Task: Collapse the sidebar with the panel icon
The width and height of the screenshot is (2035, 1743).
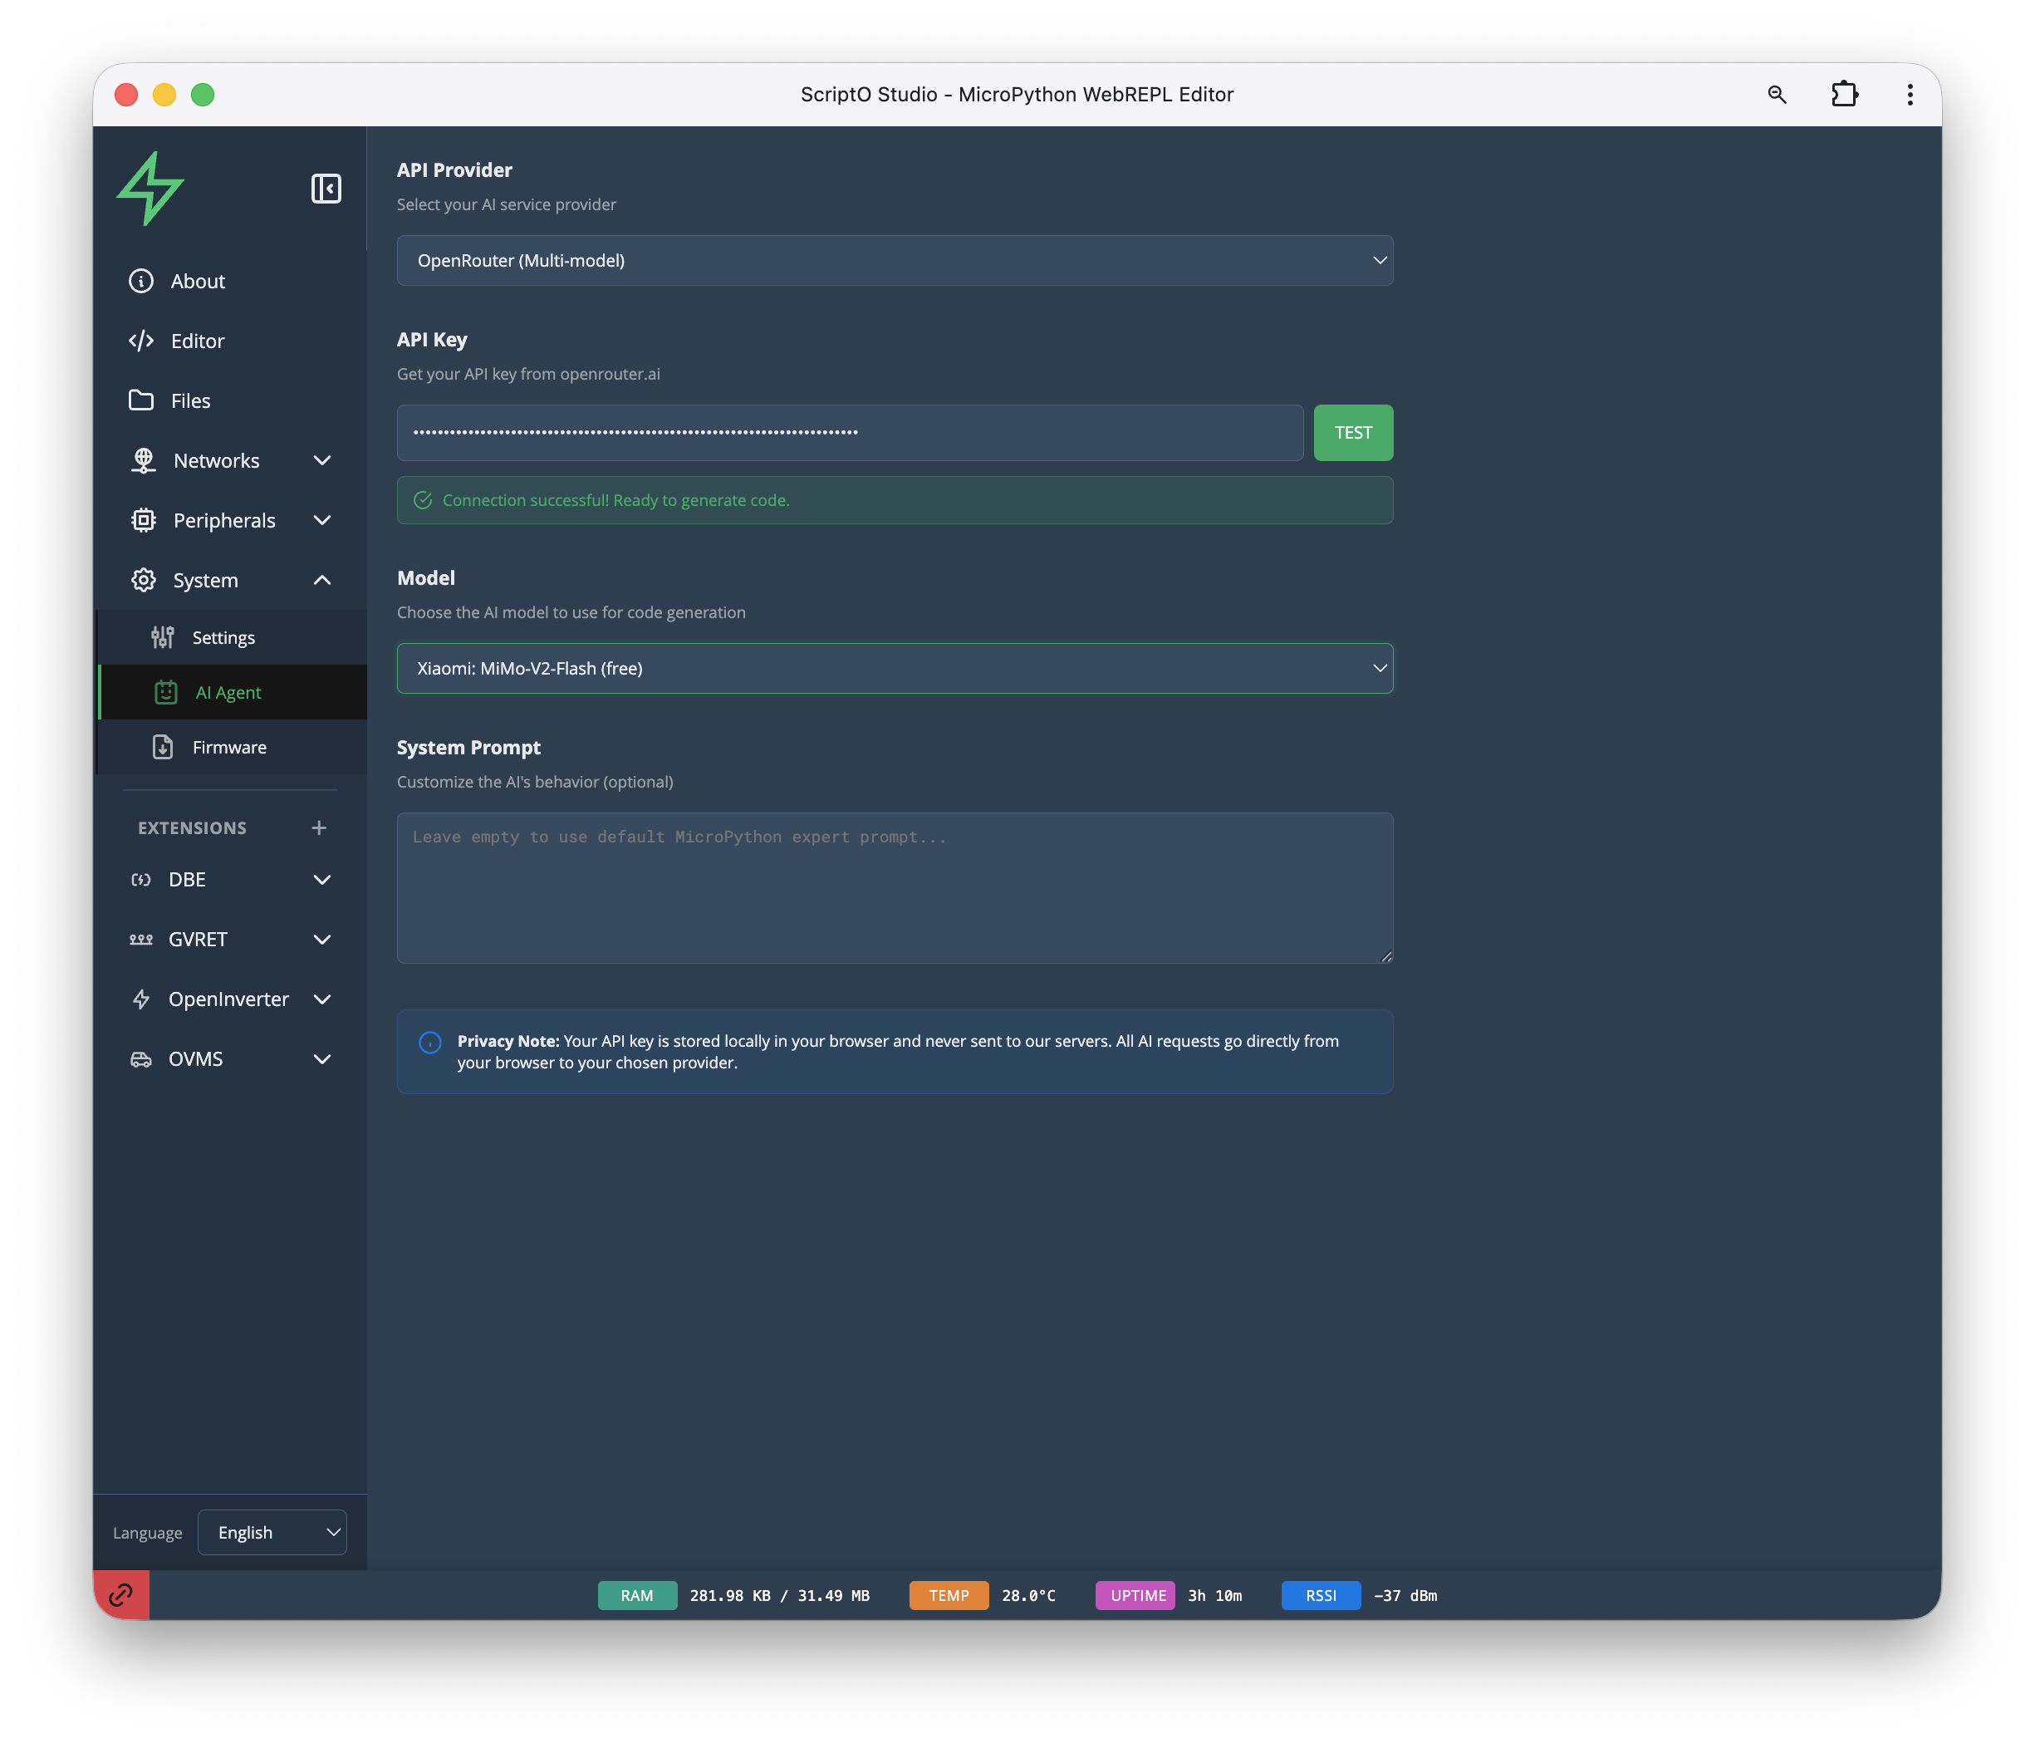Action: [326, 189]
